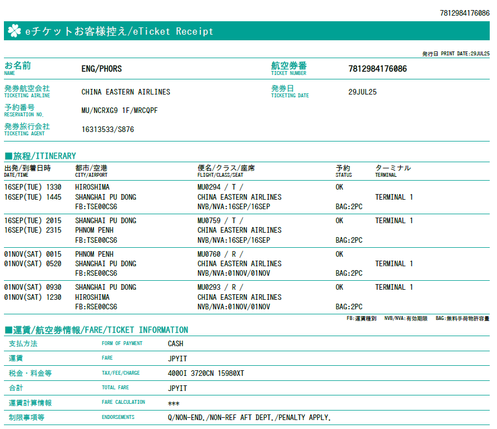This screenshot has height=429, width=497.
Task: Click the bold ticket number beside 航空券番号
Action: tap(377, 69)
